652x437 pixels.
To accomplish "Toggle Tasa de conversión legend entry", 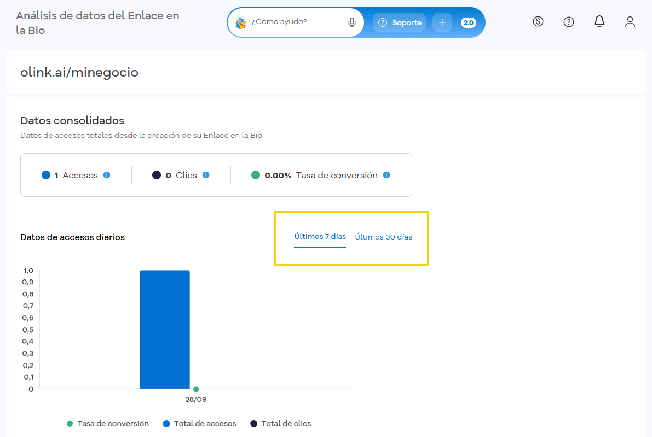I will (x=108, y=423).
